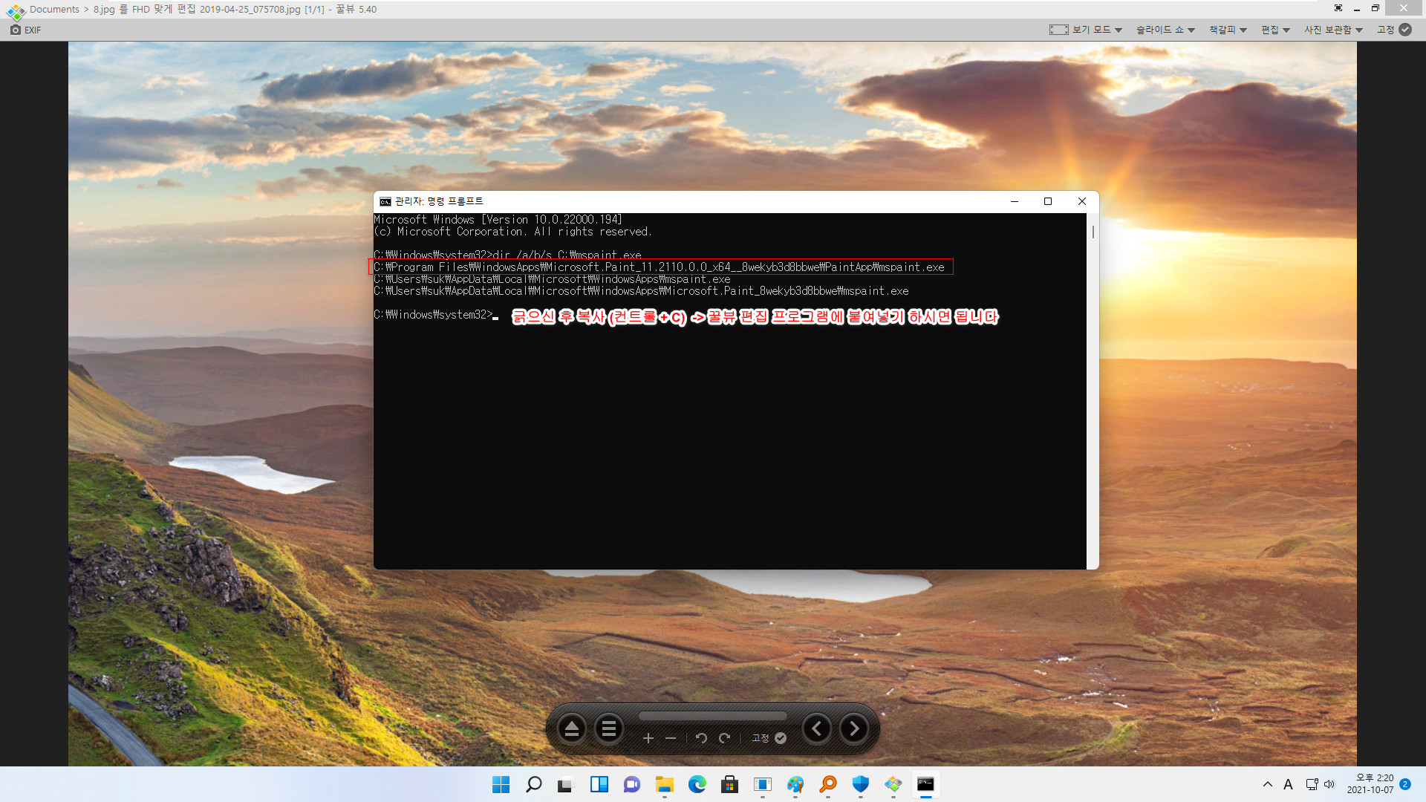Open orange magnifier search app on taskbar
The image size is (1426, 802).
(828, 784)
